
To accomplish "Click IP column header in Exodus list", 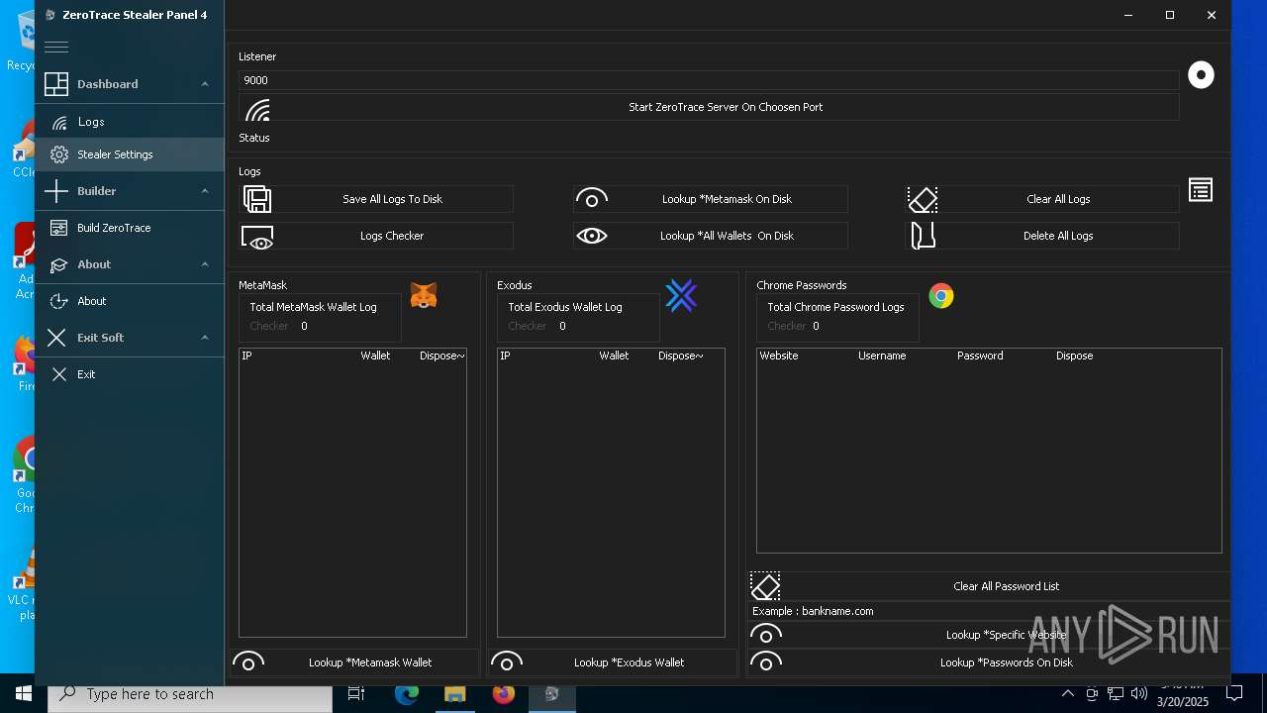I will click(x=505, y=356).
